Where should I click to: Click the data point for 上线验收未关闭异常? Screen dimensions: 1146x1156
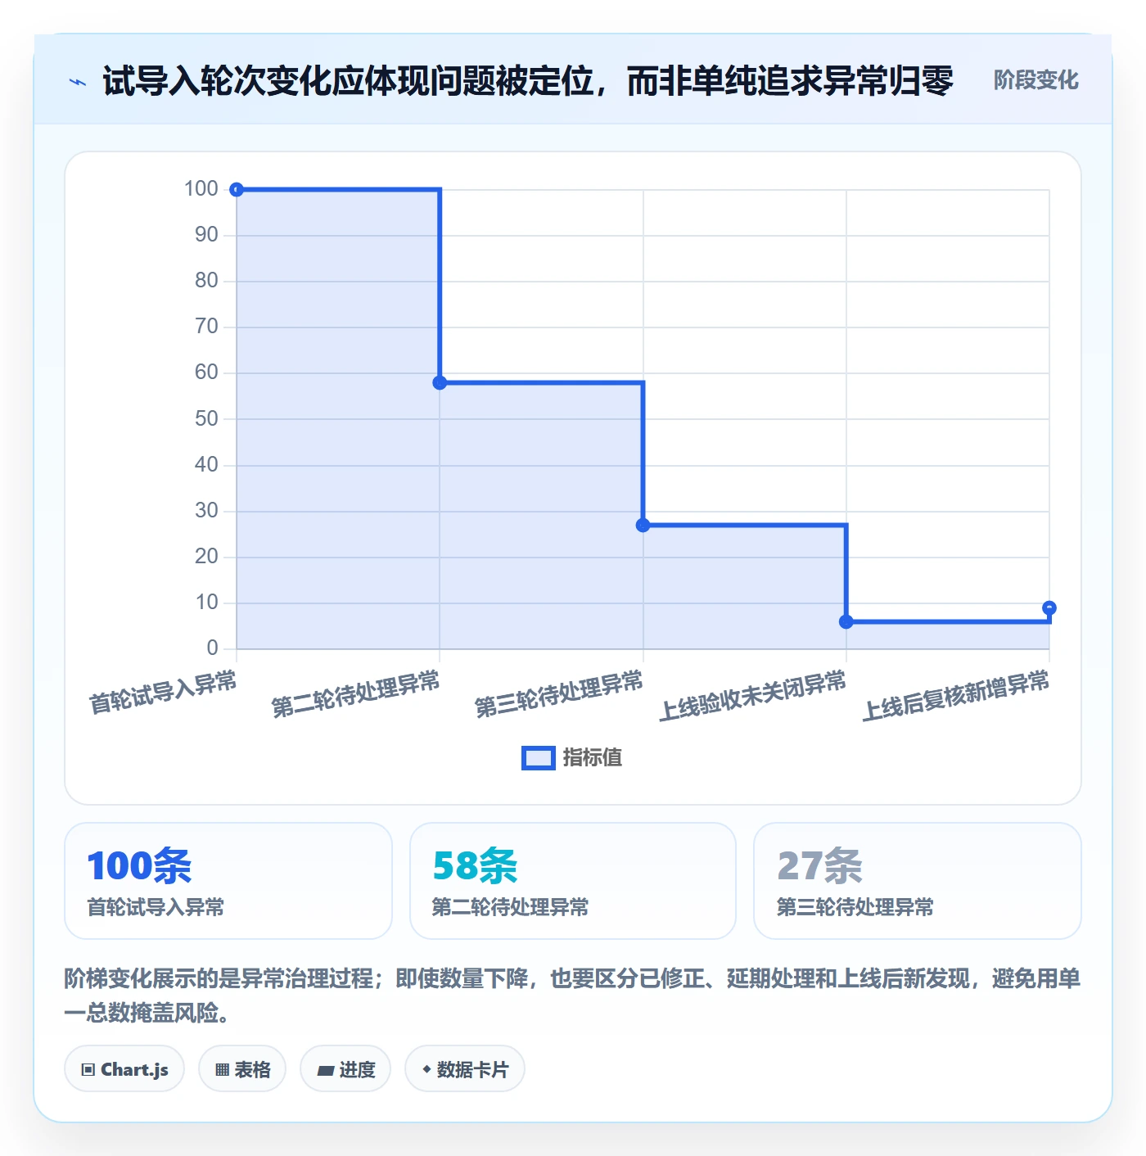(846, 621)
